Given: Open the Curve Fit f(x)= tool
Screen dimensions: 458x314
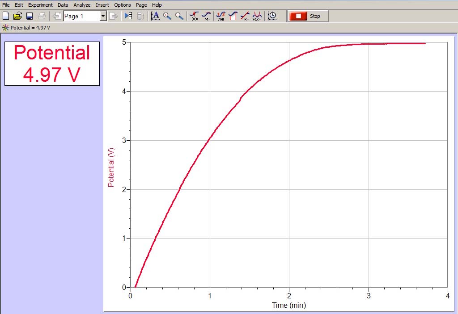Looking at the screenshot, I should (x=257, y=16).
